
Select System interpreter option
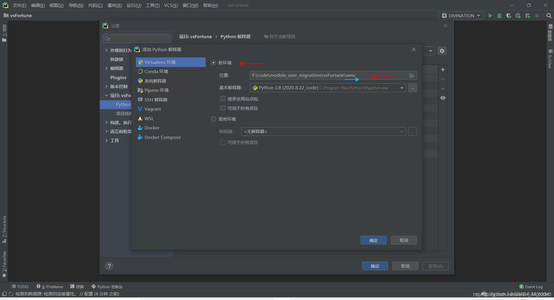(171, 81)
